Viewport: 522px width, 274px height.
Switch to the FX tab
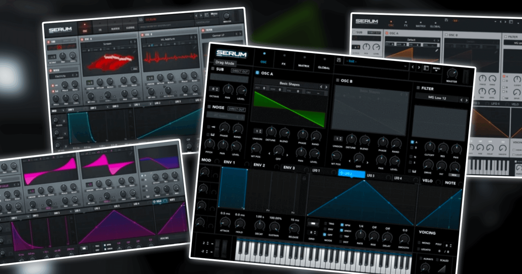(x=284, y=63)
